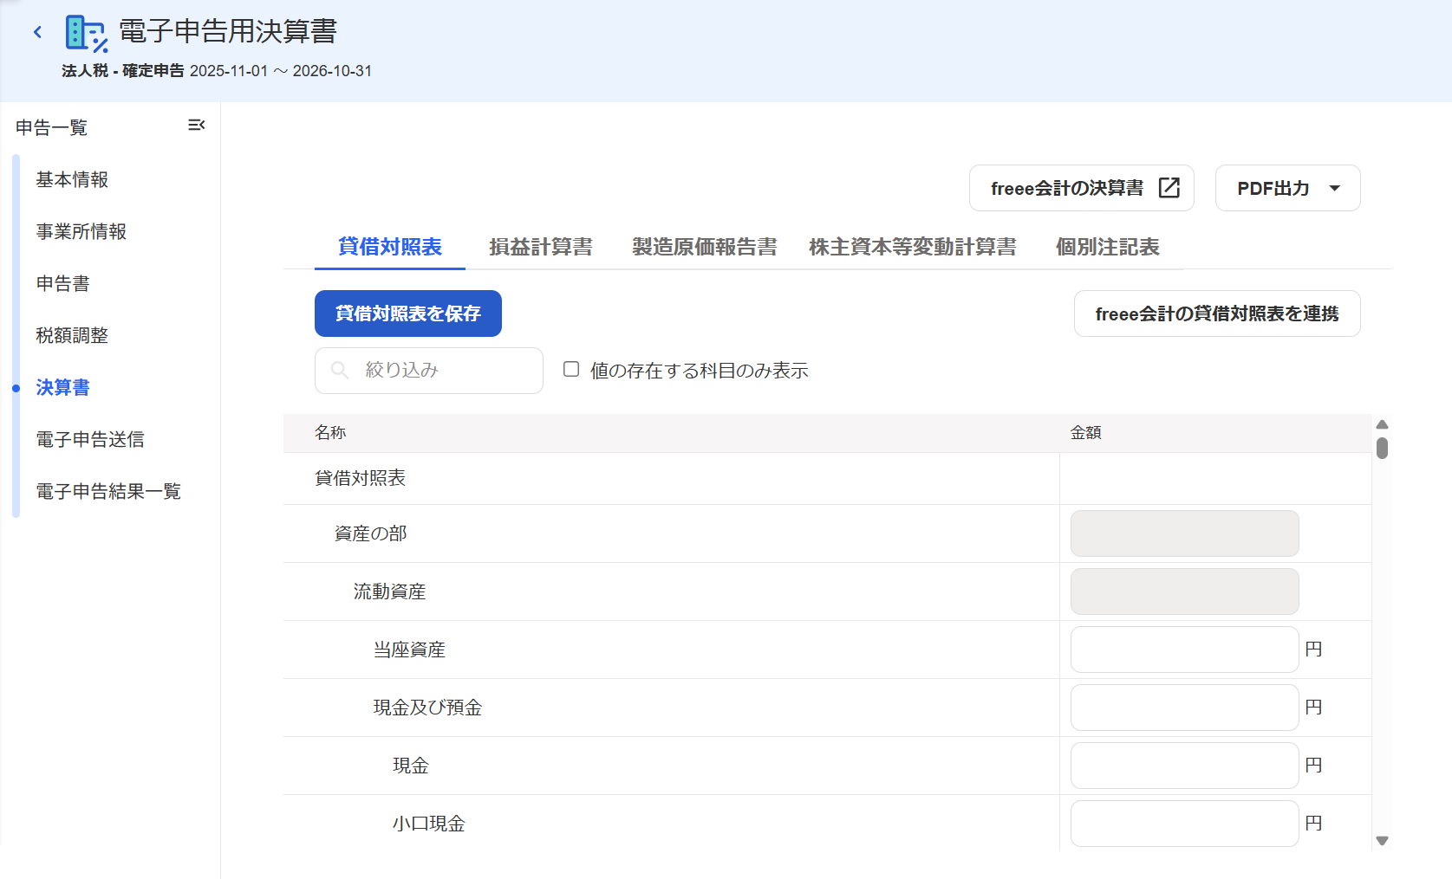Viewport: 1452px width, 879px height.
Task: Click the 現金及び預金 row label
Action: [x=427, y=708]
